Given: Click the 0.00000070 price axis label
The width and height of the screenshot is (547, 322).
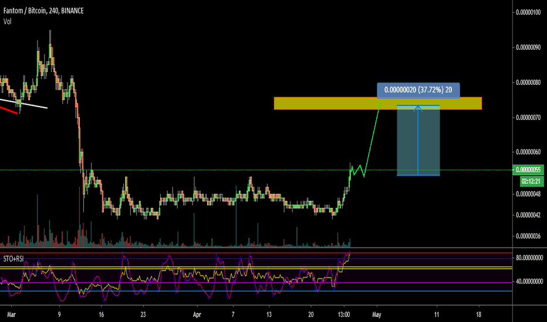Looking at the screenshot, I should [528, 118].
